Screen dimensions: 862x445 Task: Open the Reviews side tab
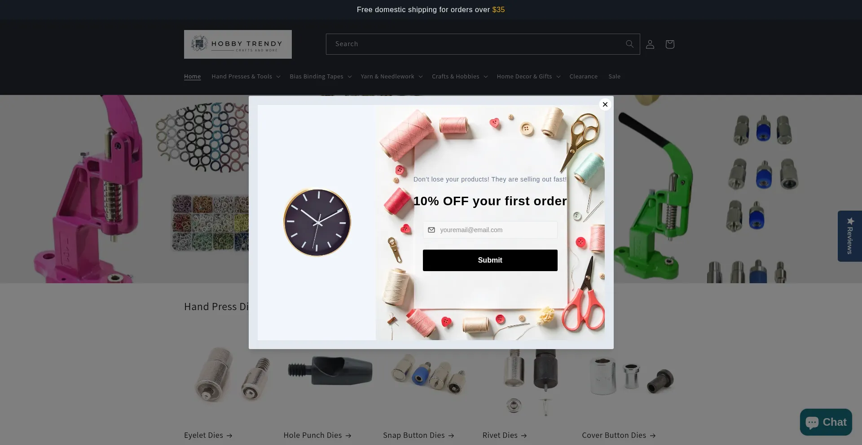pos(849,236)
